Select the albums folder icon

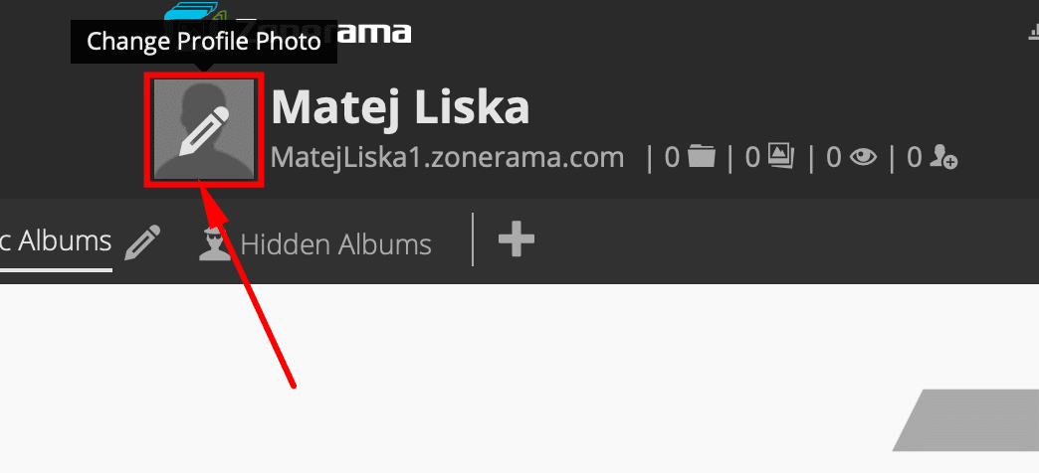point(702,157)
